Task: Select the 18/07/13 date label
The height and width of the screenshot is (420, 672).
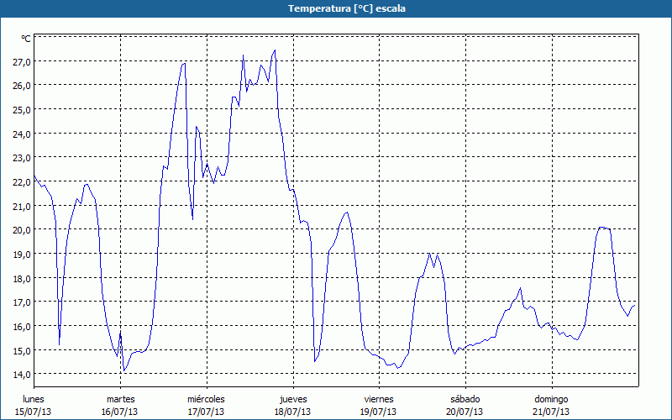Action: [292, 412]
